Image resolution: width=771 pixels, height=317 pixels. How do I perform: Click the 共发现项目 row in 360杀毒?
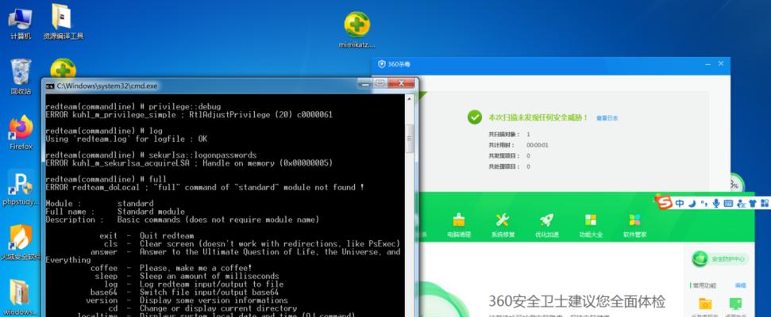coord(509,156)
